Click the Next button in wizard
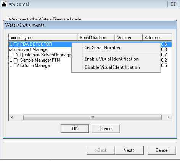Viewport: 180px width, 161px height. tap(129, 150)
